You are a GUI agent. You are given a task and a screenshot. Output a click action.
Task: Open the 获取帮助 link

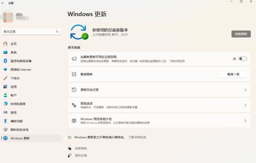click(80, 148)
